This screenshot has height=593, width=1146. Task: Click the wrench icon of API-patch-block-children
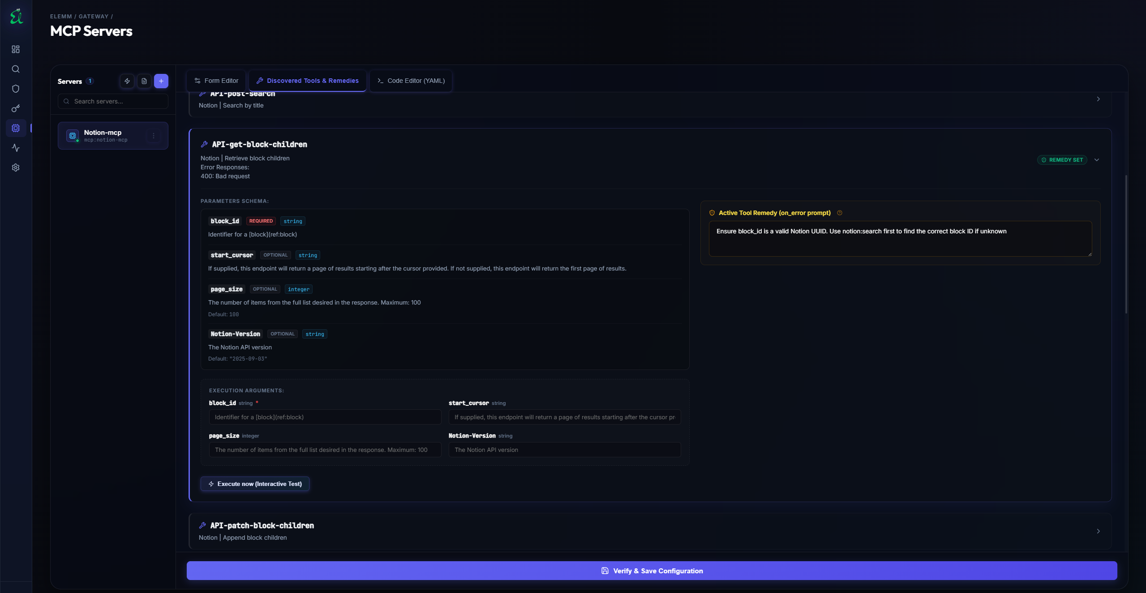(202, 525)
